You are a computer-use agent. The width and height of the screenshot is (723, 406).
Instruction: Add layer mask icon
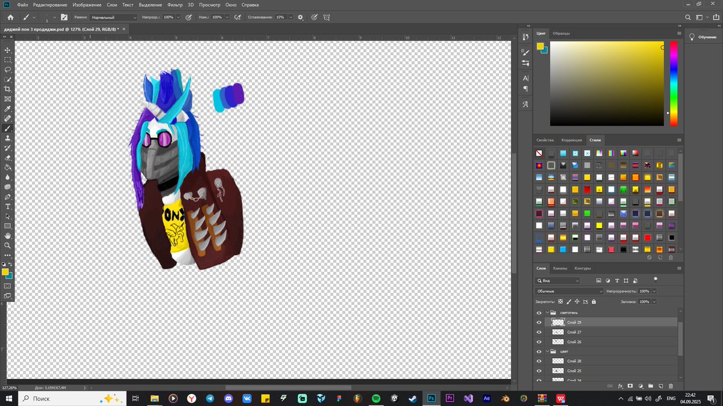(x=630, y=386)
